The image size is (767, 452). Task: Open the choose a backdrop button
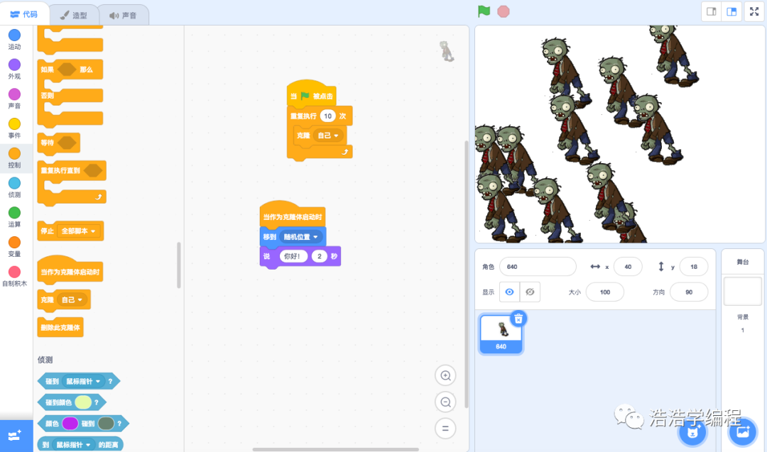[743, 432]
